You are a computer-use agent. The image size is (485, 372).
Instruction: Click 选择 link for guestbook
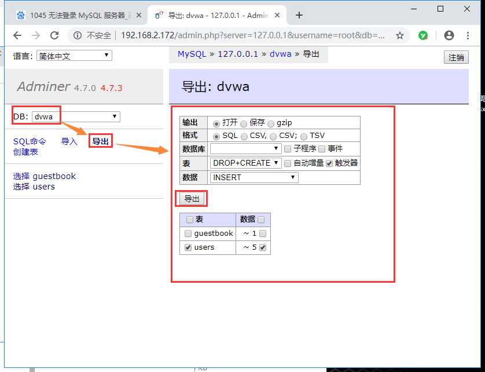click(x=21, y=176)
